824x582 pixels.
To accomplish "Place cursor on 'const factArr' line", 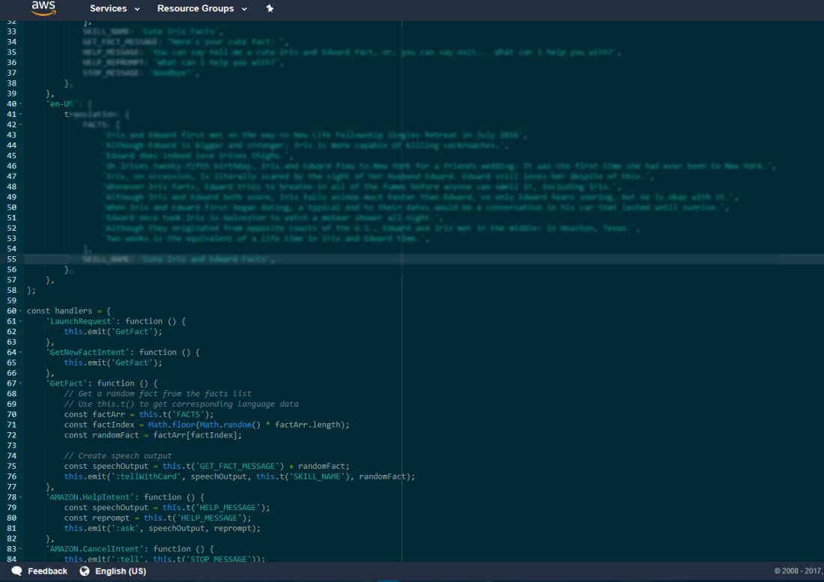I will coord(94,414).
